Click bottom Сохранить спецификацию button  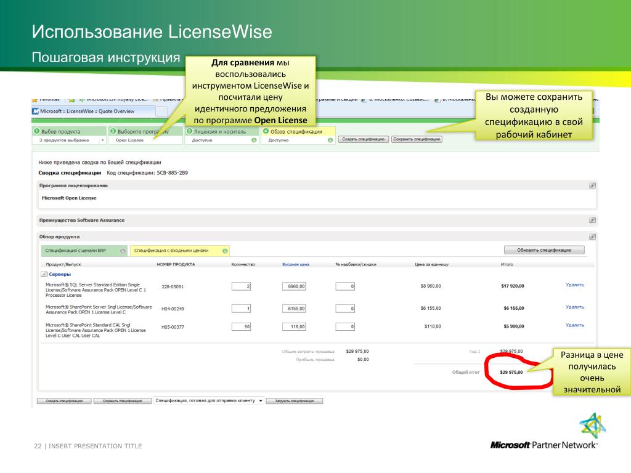point(123,401)
